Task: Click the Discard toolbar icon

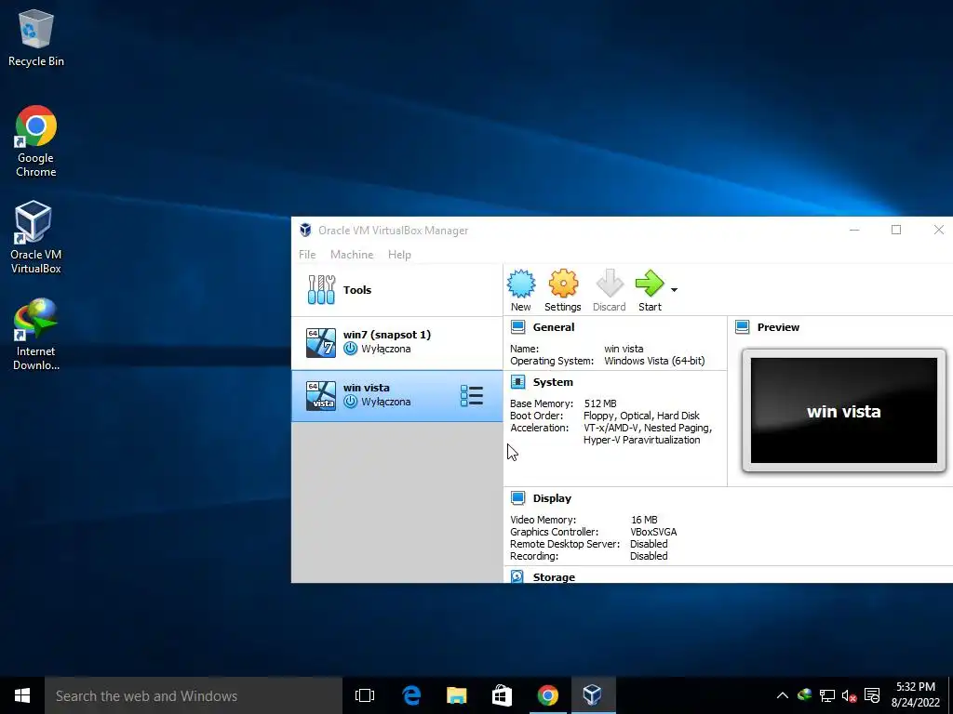Action: pos(609,290)
